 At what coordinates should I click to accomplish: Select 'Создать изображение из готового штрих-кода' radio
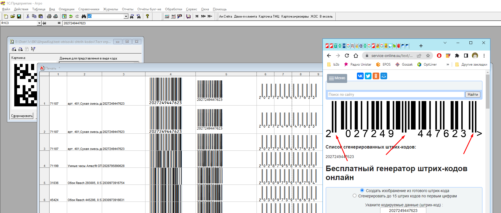coord(362,190)
